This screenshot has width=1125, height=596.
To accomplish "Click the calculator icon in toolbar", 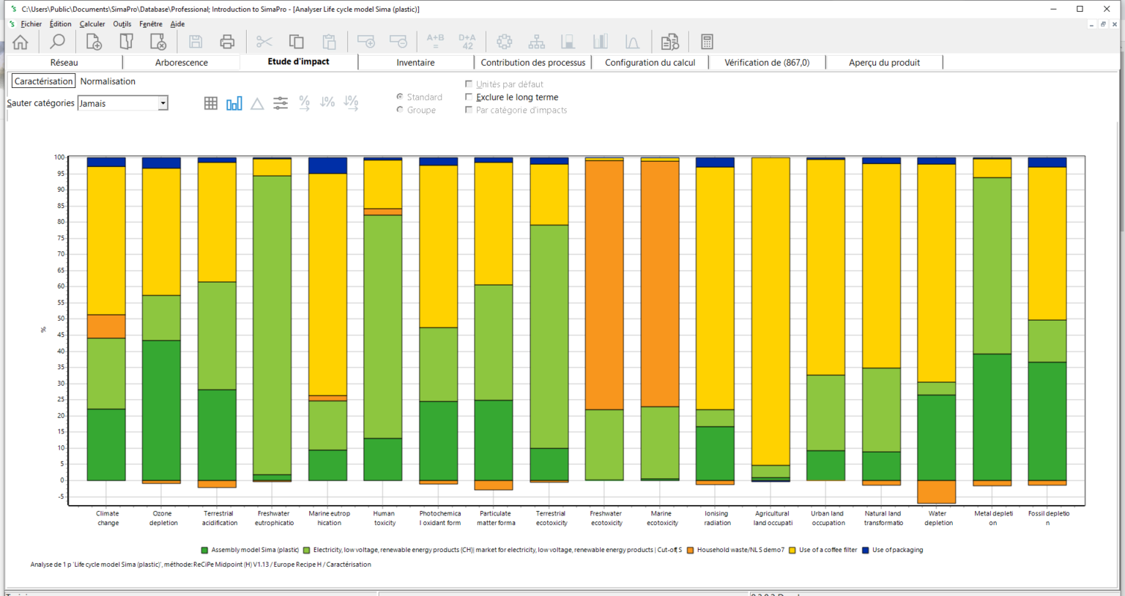I will pyautogui.click(x=707, y=42).
